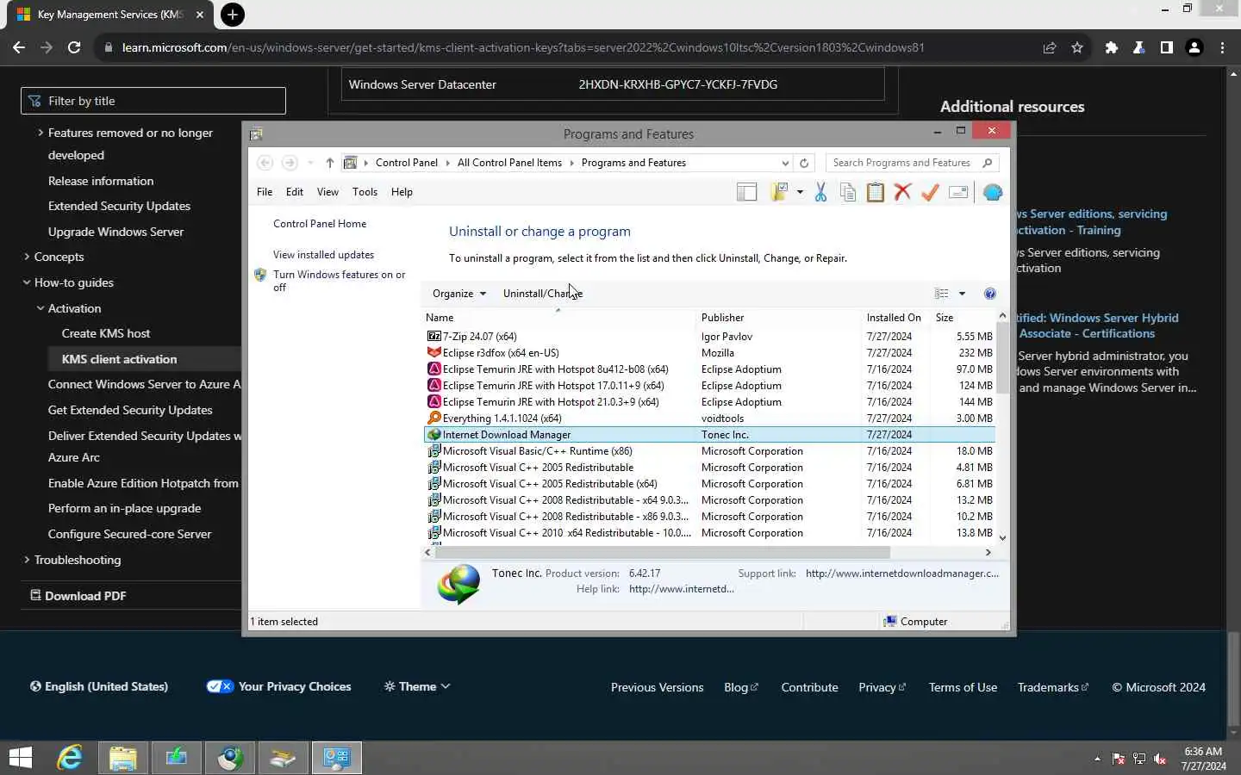This screenshot has height=775, width=1241.
Task: Open File Explorer from the taskbar
Action: click(123, 758)
